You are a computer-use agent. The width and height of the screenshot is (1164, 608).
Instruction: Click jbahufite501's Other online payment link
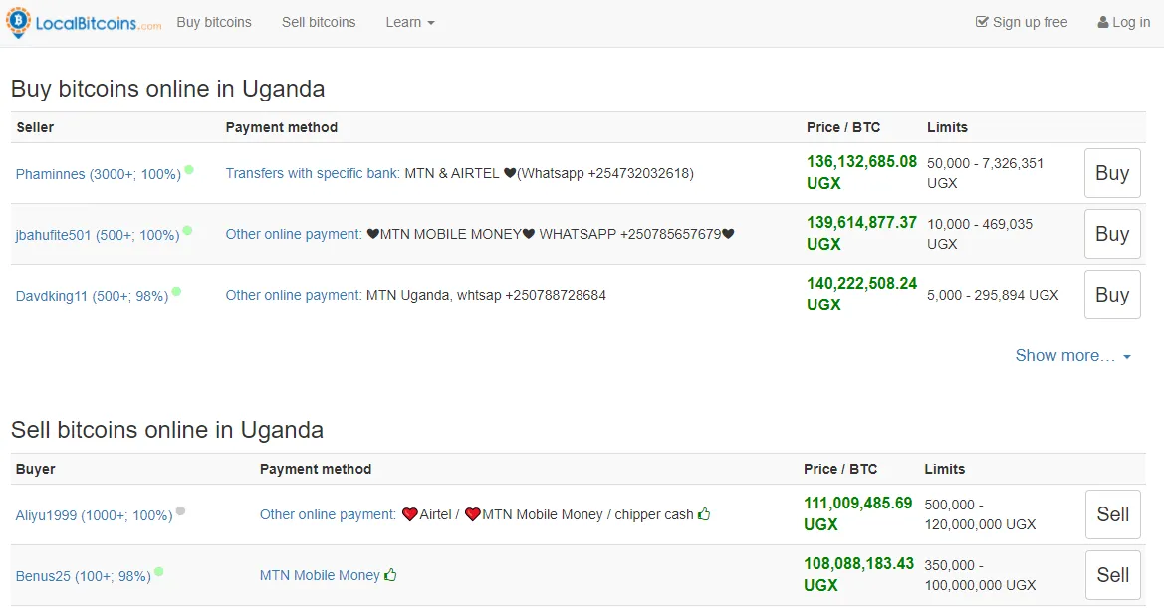[x=294, y=234]
